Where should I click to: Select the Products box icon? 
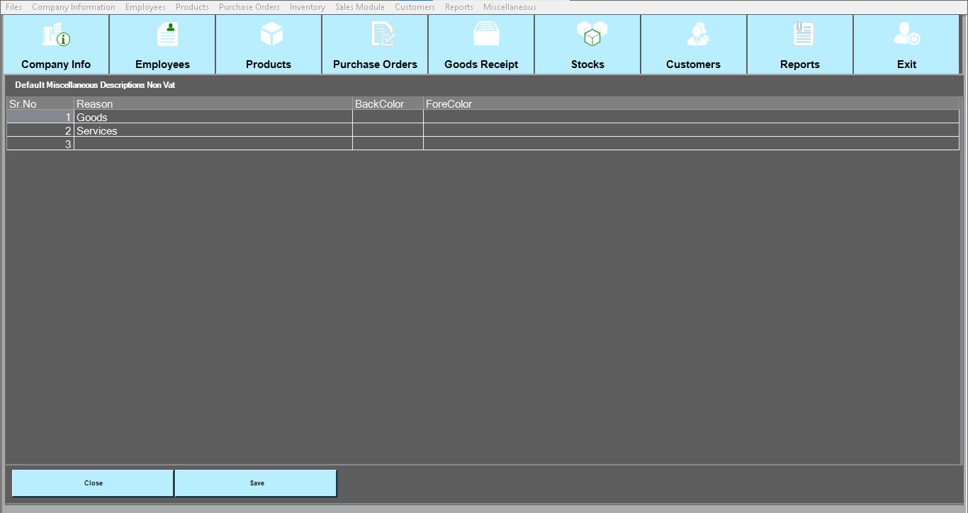[271, 34]
